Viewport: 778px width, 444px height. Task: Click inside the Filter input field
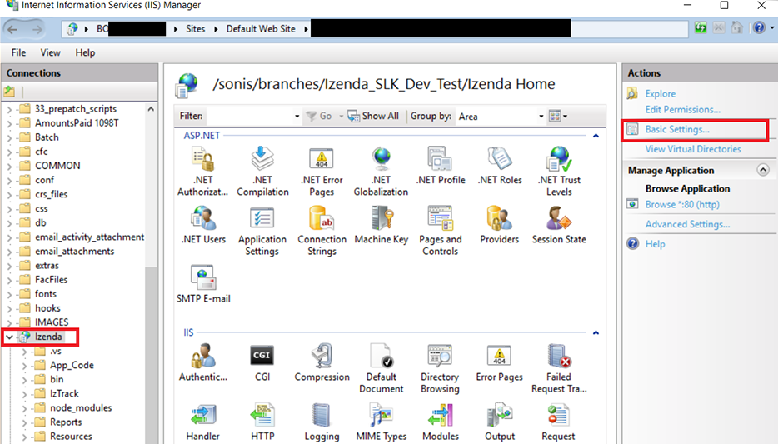pos(249,117)
